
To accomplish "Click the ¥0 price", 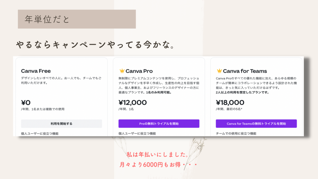I will 26,103.
